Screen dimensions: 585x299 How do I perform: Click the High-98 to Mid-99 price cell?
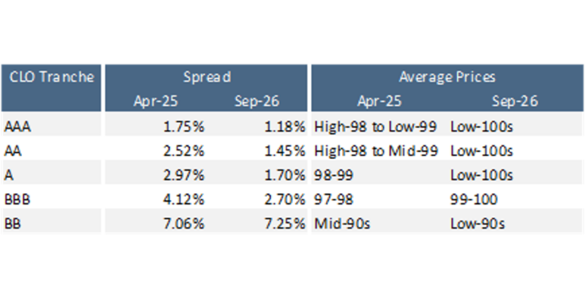[x=376, y=151]
